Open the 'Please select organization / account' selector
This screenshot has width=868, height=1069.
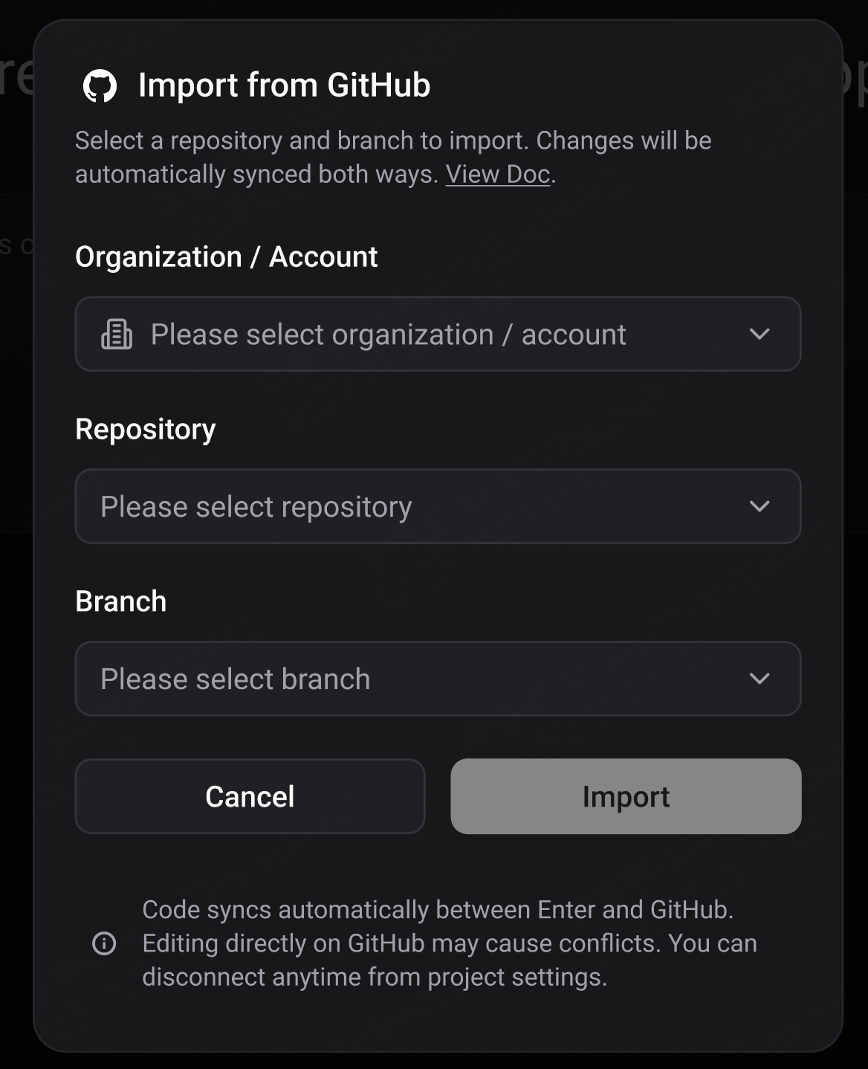tap(438, 335)
